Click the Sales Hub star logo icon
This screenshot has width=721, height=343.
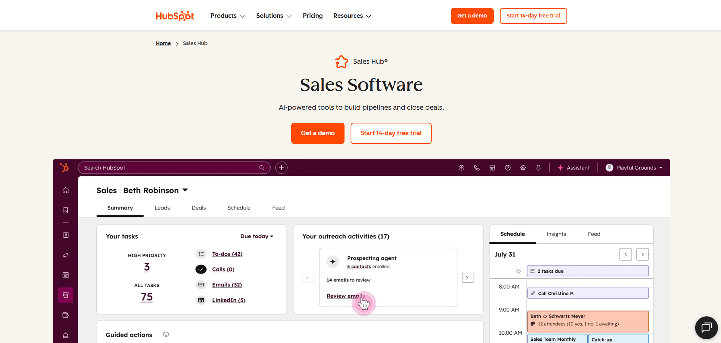(341, 62)
